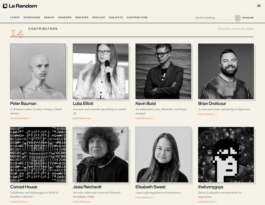Click the Le Random wordmark text
265x205 pixels.
click(x=23, y=6)
